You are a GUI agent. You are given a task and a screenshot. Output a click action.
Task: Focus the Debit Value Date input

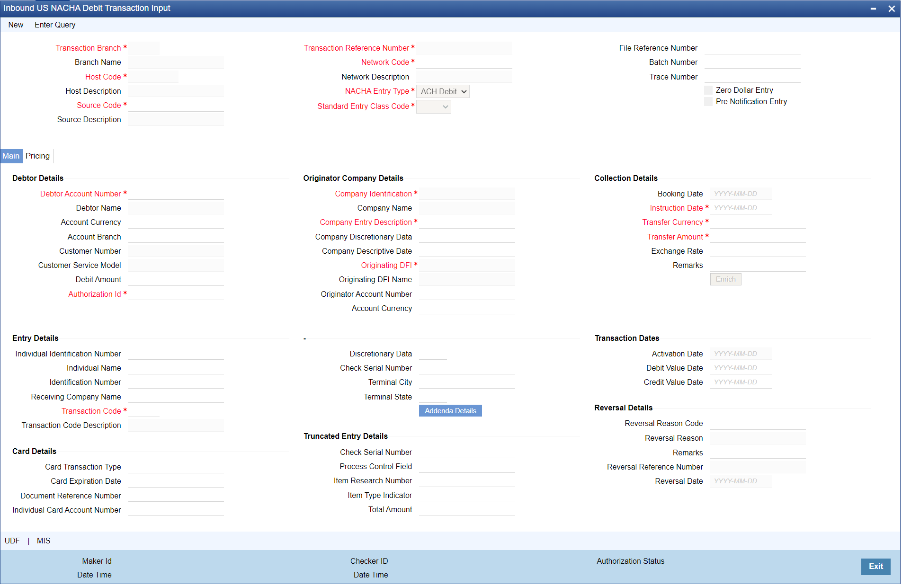tap(741, 368)
